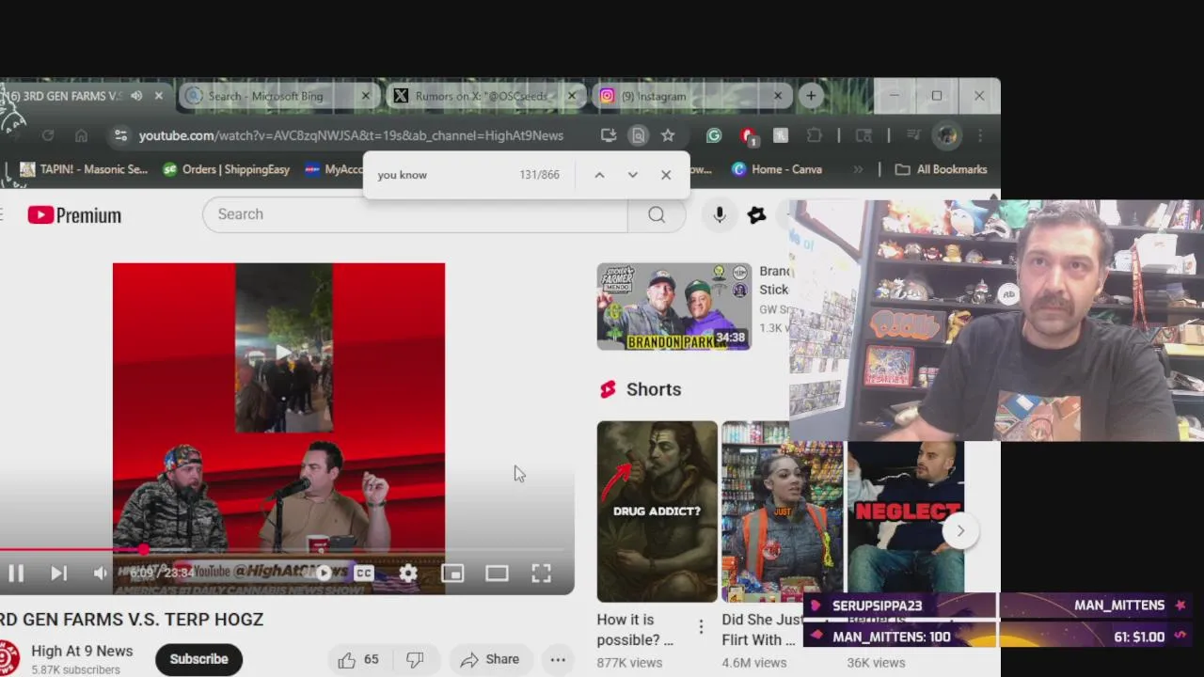Image resolution: width=1204 pixels, height=677 pixels.
Task: Open the Home - Canva bookmark
Action: click(x=777, y=169)
